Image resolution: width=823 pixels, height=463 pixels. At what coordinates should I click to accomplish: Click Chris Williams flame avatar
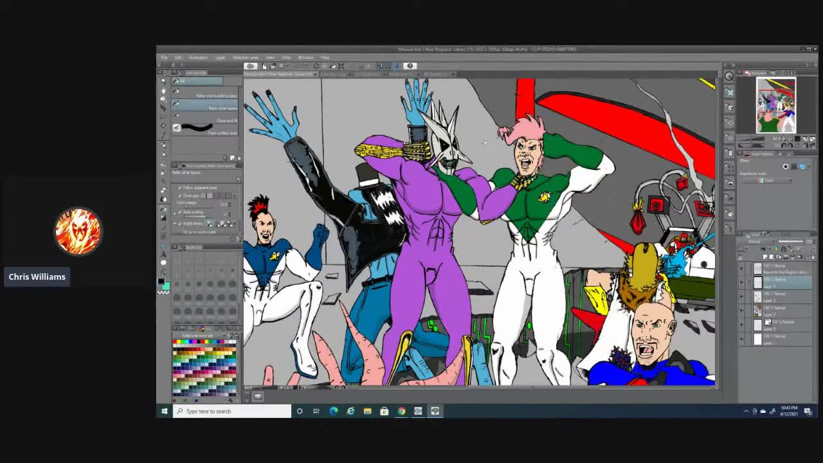(x=78, y=231)
